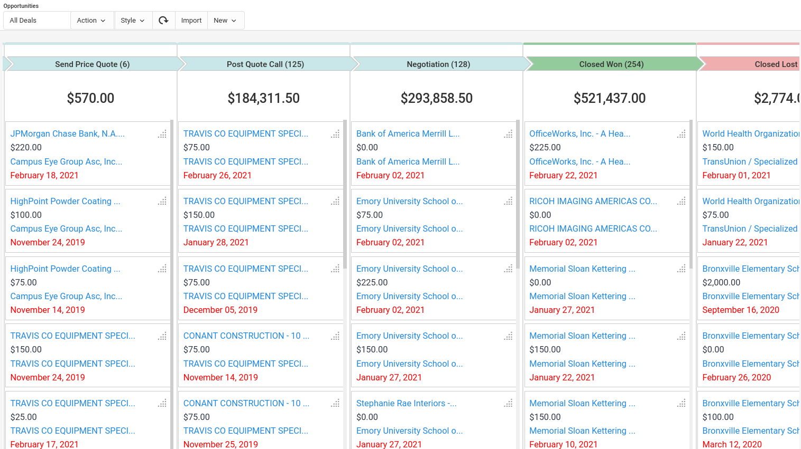Click the Import button
Screen dimensions: 801x449
pyautogui.click(x=191, y=20)
